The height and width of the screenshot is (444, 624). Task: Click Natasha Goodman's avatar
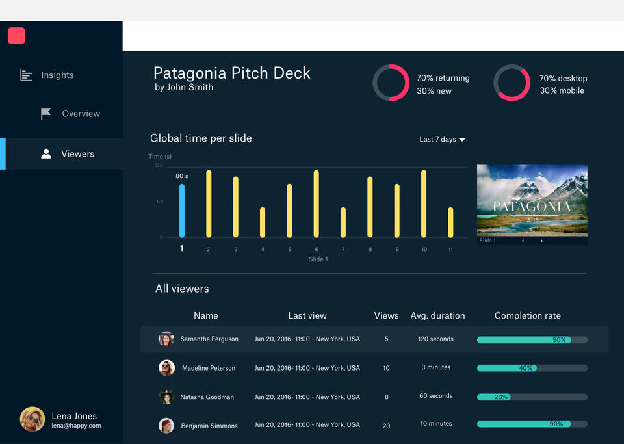pos(166,397)
